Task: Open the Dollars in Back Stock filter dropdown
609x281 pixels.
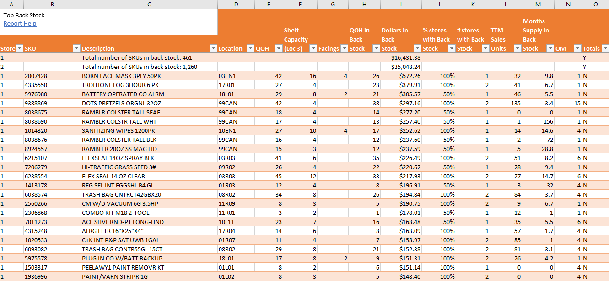Action: (x=417, y=48)
